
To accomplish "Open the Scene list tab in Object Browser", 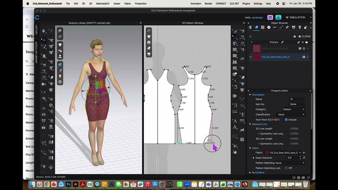I will (250, 27).
